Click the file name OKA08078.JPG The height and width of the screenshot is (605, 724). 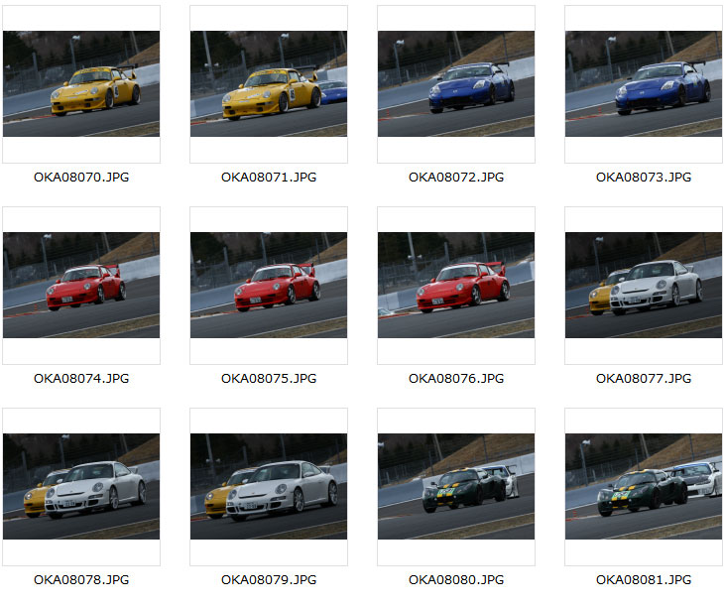click(81, 579)
